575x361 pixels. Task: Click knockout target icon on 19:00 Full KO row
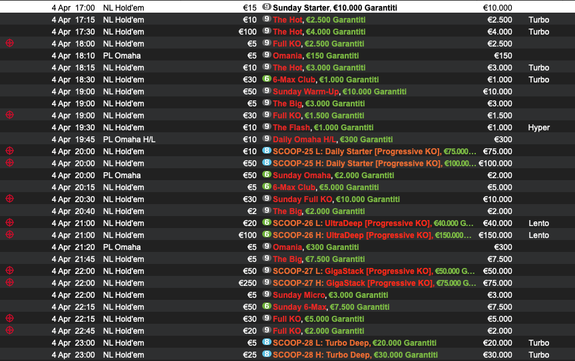coord(10,115)
